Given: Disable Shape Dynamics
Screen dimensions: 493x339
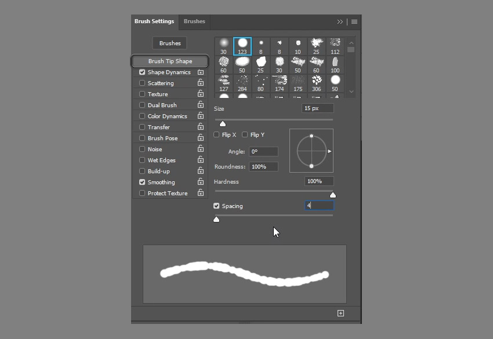Looking at the screenshot, I should coord(142,72).
